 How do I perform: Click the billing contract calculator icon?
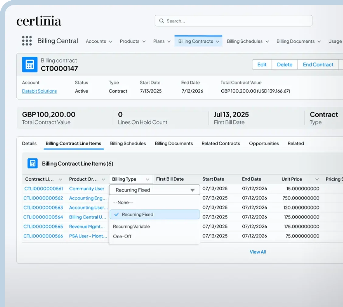pyautogui.click(x=29, y=65)
